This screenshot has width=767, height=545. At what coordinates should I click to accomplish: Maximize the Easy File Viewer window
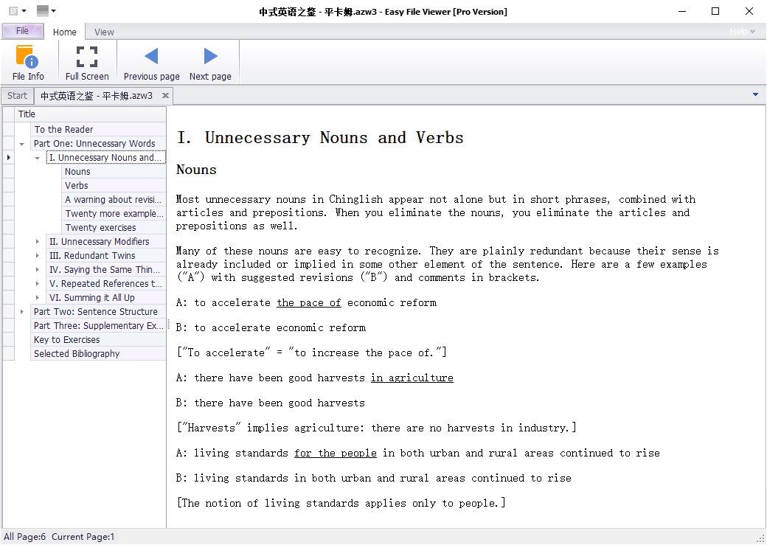715,11
